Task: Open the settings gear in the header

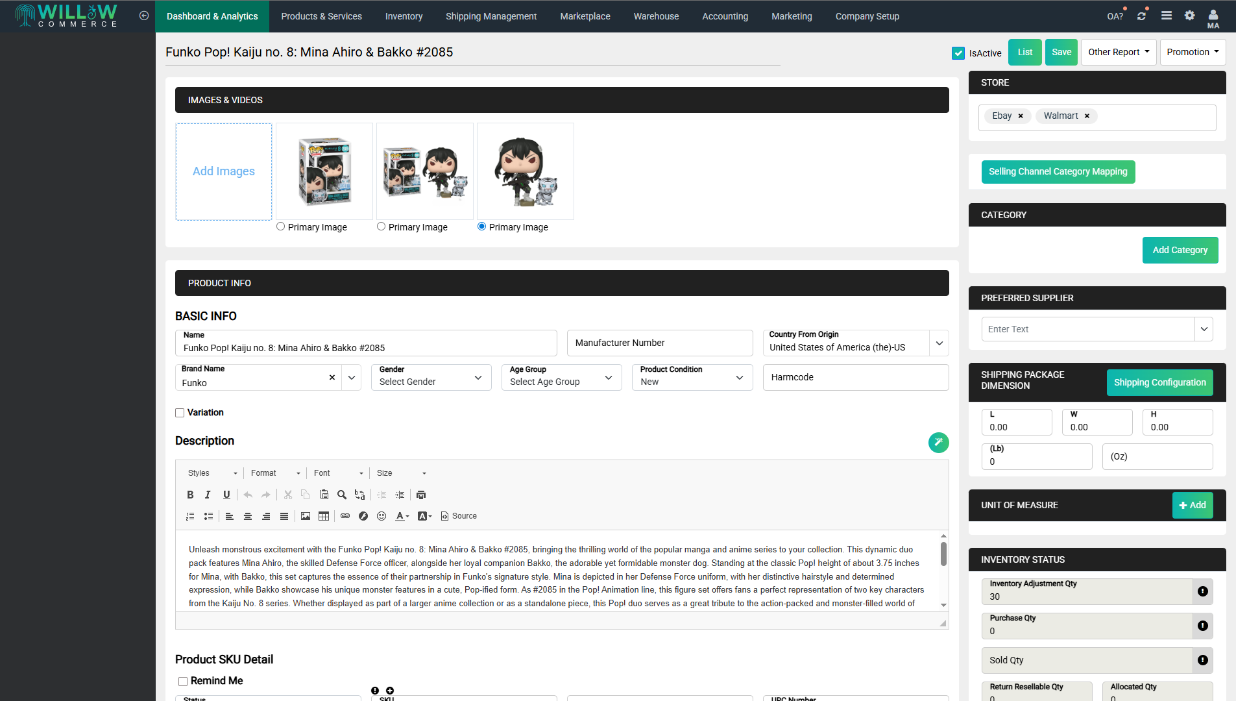Action: [x=1189, y=16]
